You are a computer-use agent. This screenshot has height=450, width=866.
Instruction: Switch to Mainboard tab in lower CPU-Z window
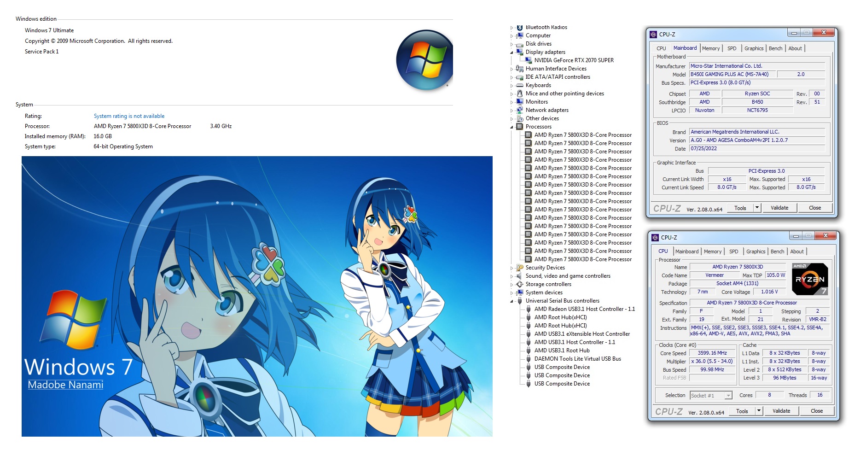(686, 251)
